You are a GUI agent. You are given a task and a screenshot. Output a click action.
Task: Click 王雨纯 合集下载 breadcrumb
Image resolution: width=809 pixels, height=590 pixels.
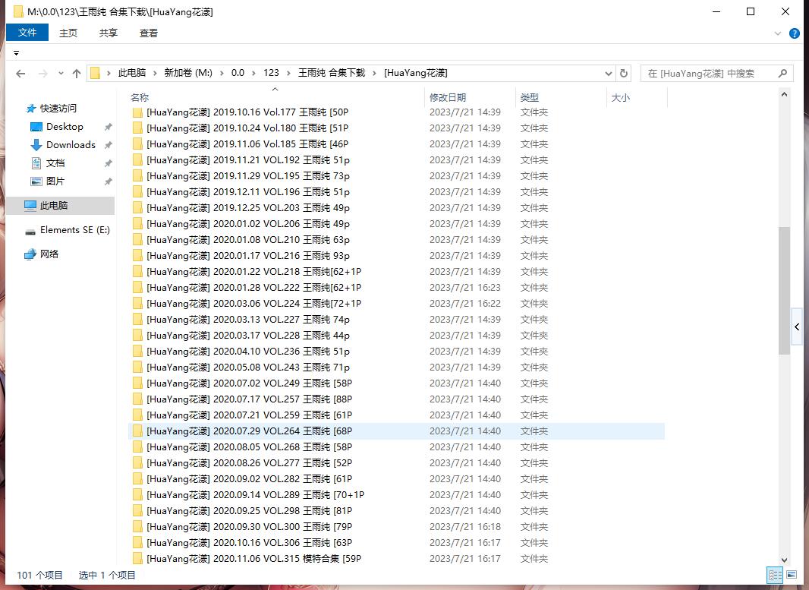[x=332, y=73]
